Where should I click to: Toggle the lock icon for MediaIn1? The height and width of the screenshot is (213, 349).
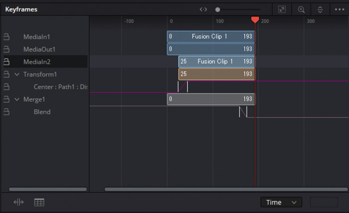pyautogui.click(x=6, y=36)
